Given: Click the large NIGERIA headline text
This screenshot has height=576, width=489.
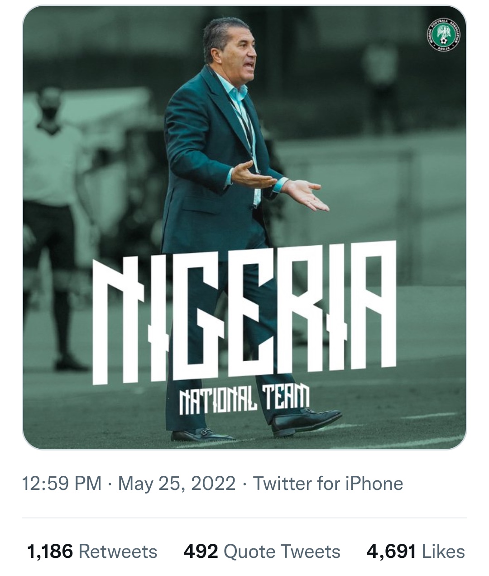Looking at the screenshot, I should 244,313.
